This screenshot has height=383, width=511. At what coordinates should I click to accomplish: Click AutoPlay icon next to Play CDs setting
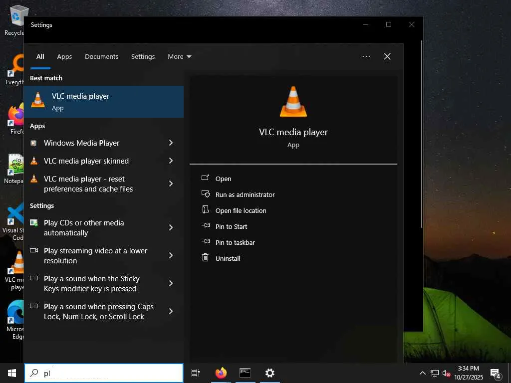(34, 223)
